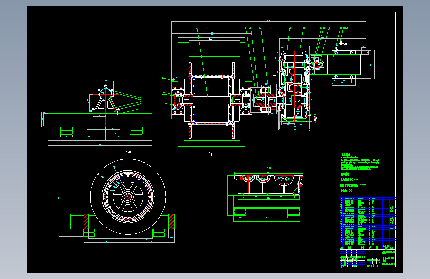Click the base frame beam in the side elevation
Screen dimensions: 430x279
[100, 119]
